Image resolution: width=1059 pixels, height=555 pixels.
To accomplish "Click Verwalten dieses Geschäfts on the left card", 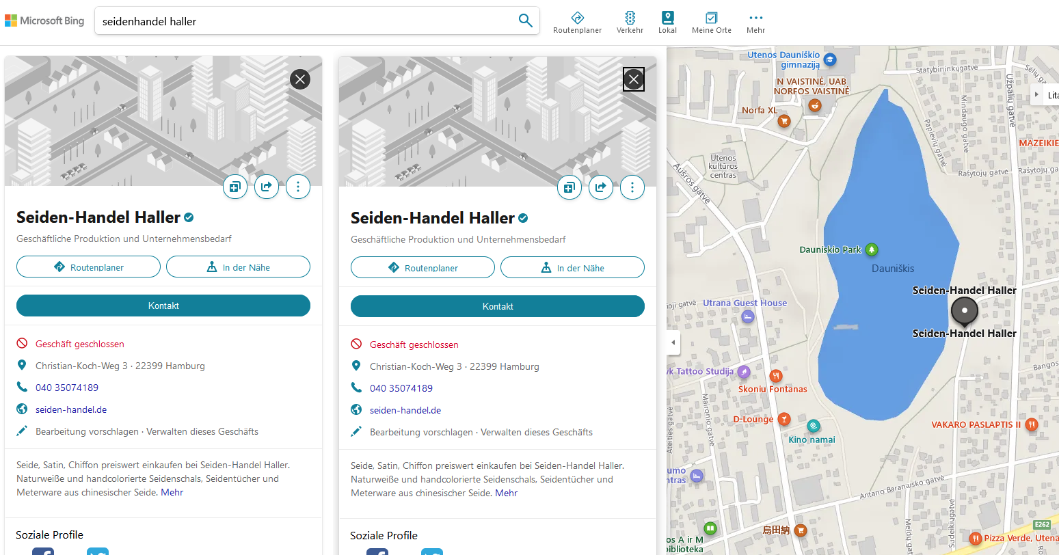I will pyautogui.click(x=202, y=431).
